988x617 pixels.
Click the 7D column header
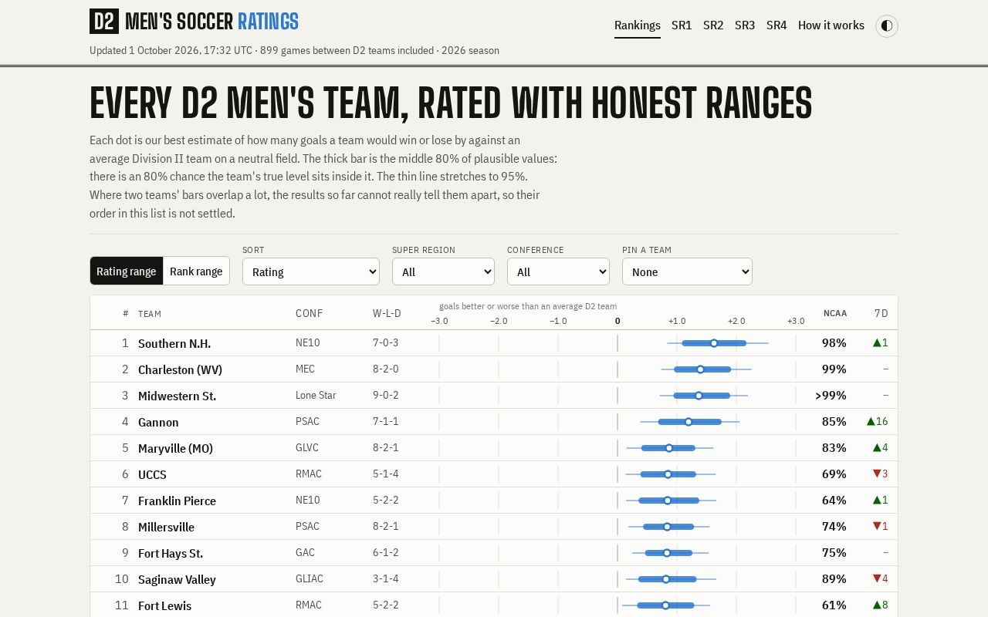point(881,313)
